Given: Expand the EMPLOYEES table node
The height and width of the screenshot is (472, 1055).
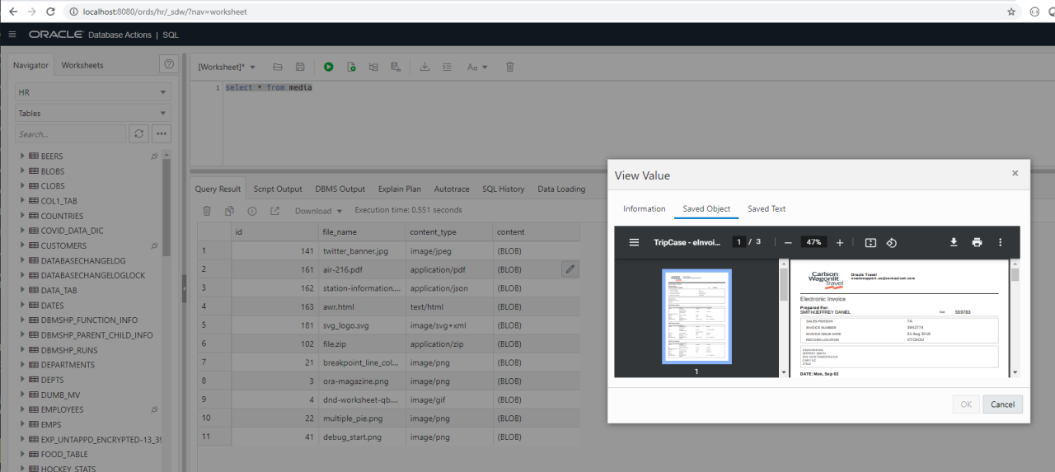Looking at the screenshot, I should (22, 409).
